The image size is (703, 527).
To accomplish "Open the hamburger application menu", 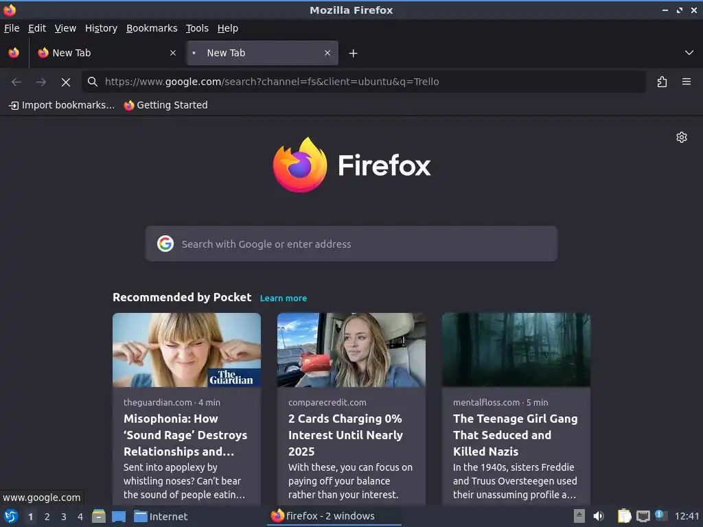I will 686,82.
